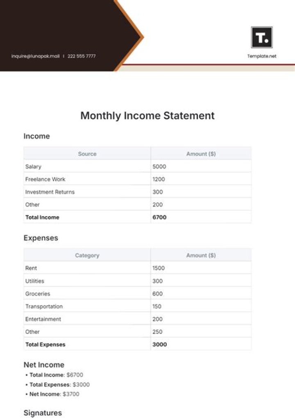Click the Groceries amount cell 600

coord(157,294)
